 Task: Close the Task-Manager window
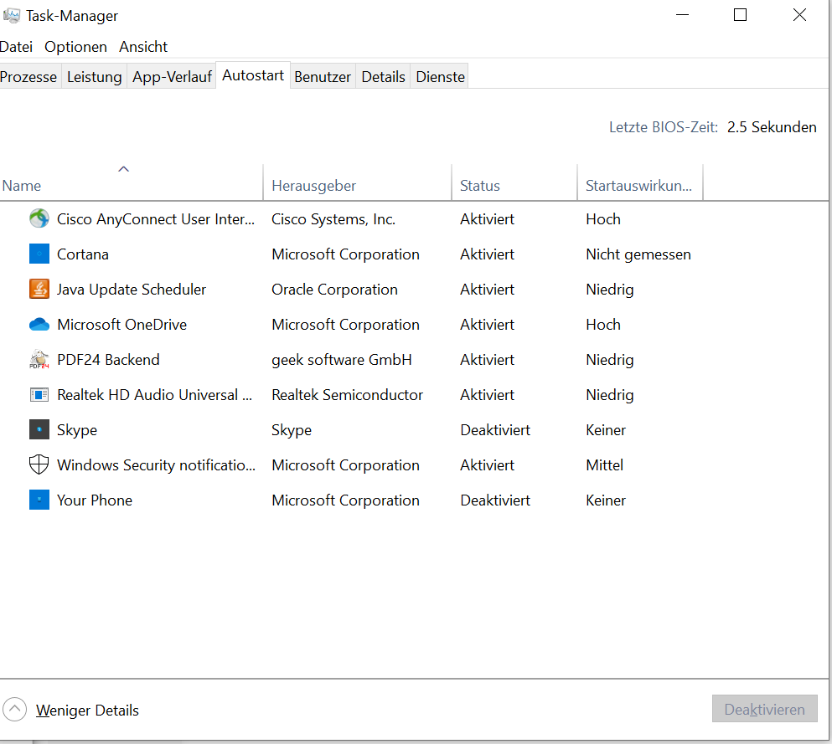pyautogui.click(x=799, y=15)
